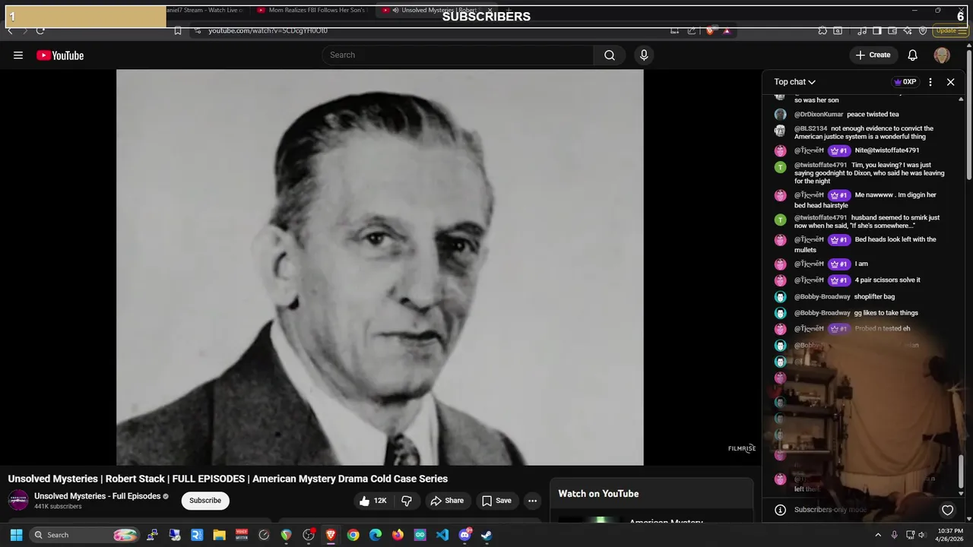Open the Brave Shields lion icon
973x547 pixels.
710,30
